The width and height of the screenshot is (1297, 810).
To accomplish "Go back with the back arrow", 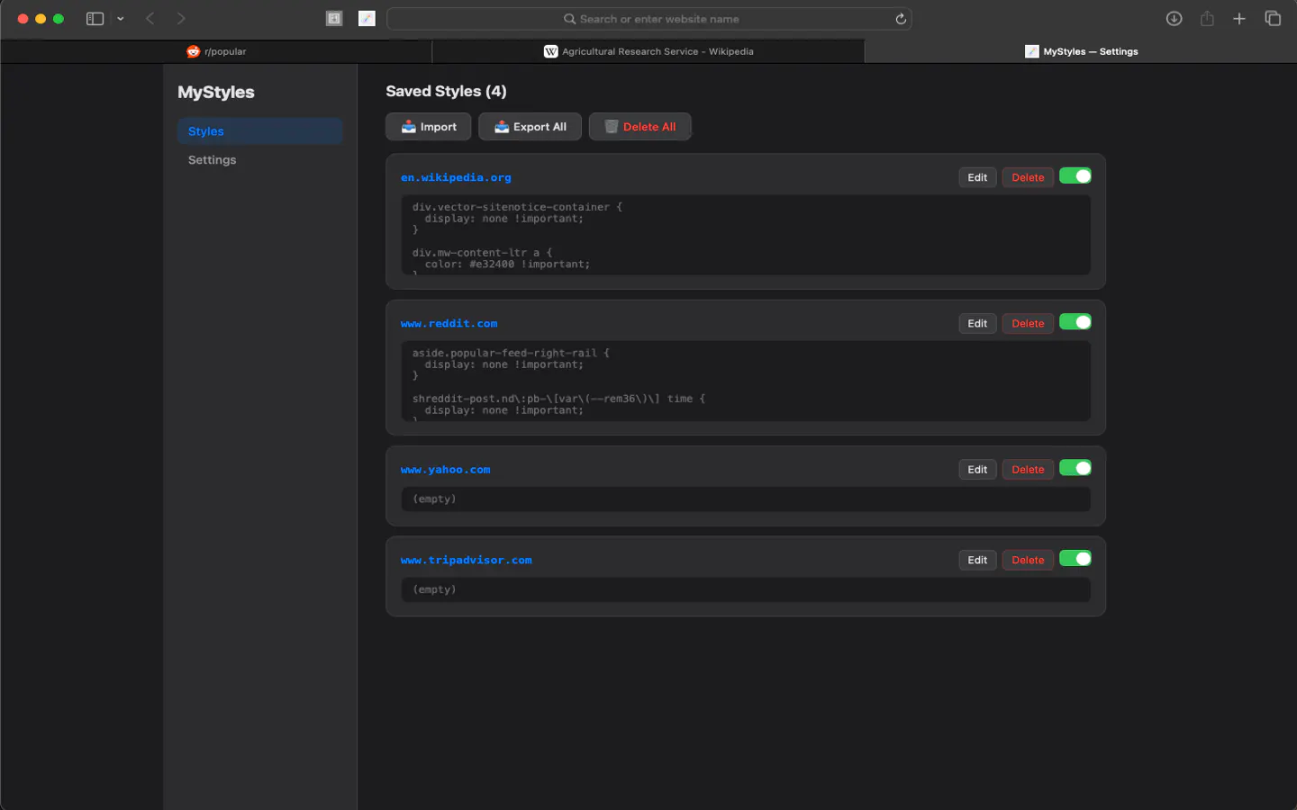I will [150, 19].
